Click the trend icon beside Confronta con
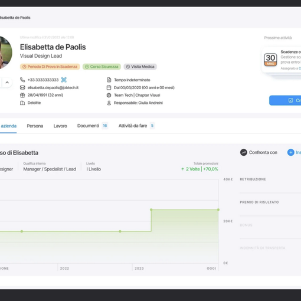The height and width of the screenshot is (301, 301). [x=244, y=152]
